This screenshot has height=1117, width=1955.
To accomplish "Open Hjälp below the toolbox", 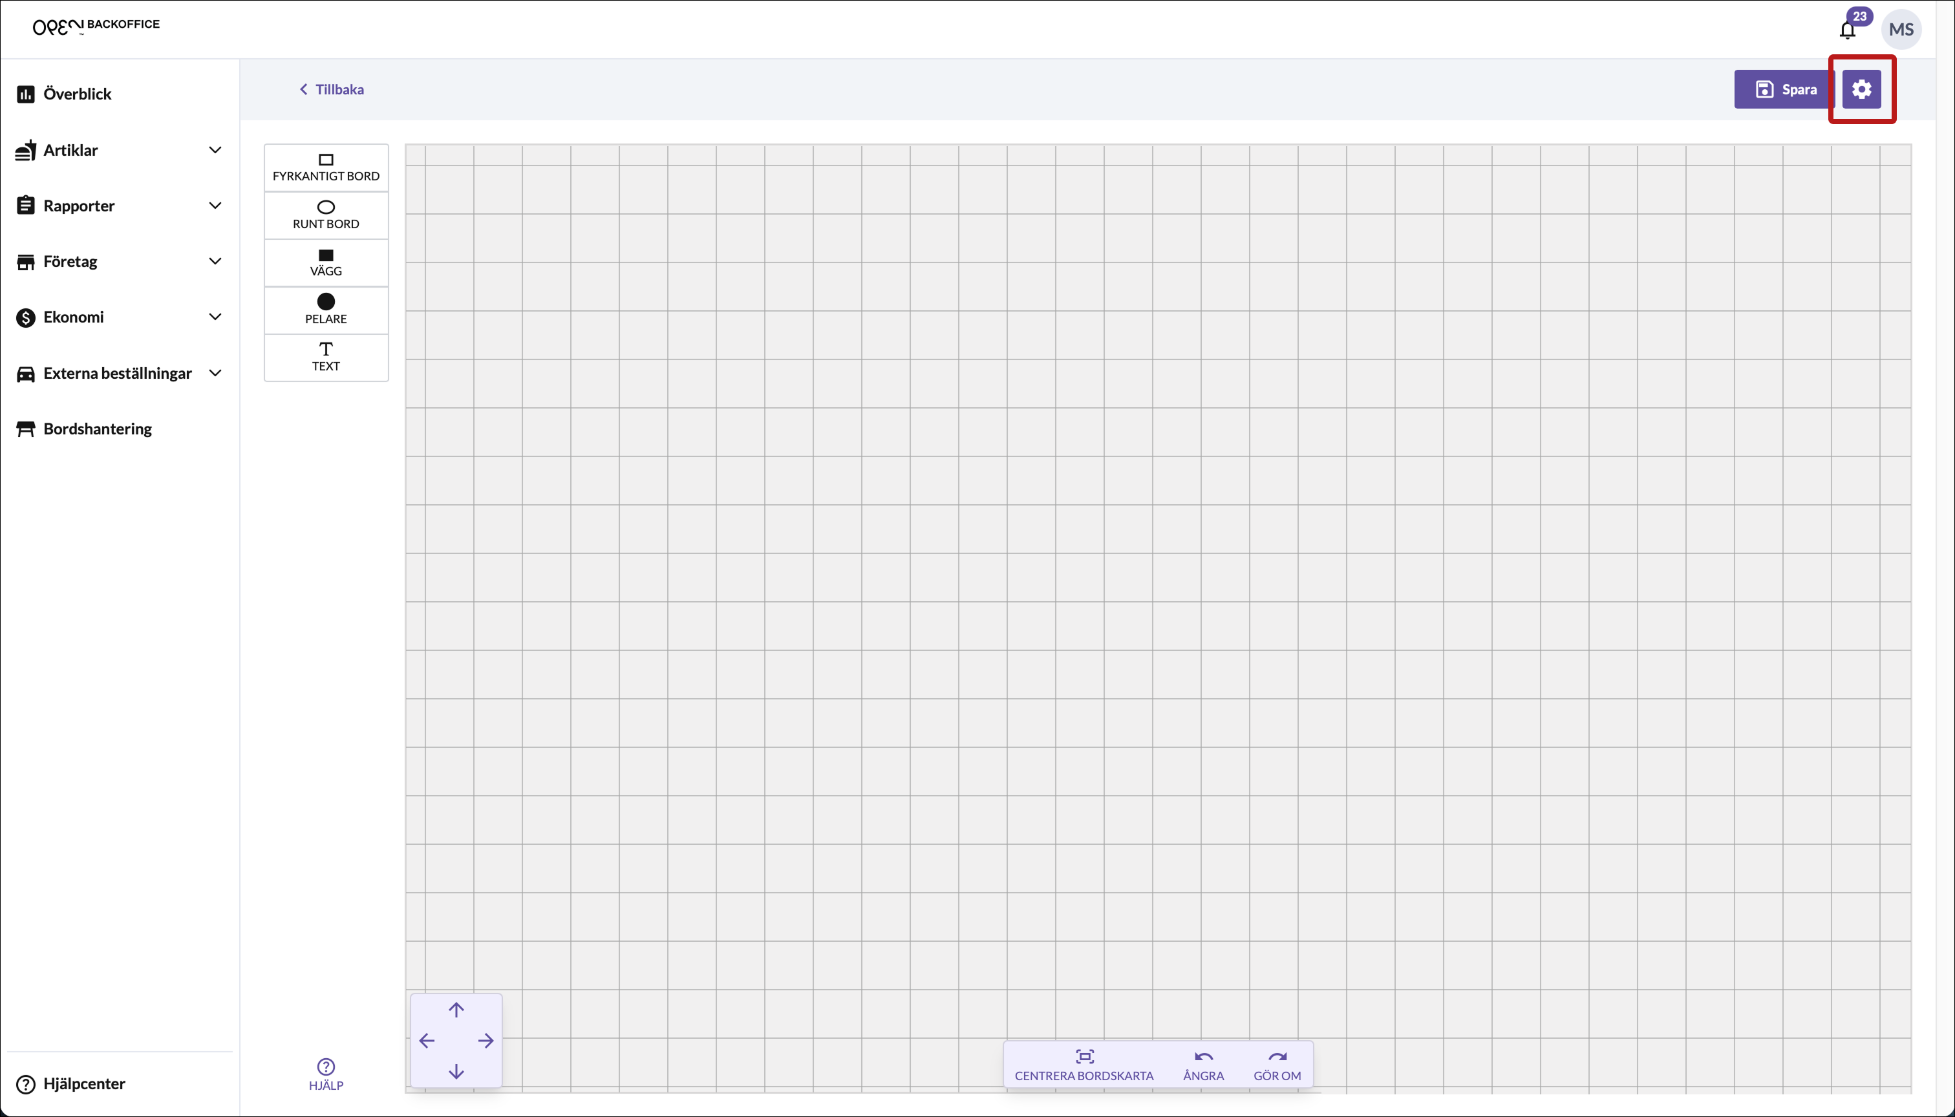I will coord(326,1074).
